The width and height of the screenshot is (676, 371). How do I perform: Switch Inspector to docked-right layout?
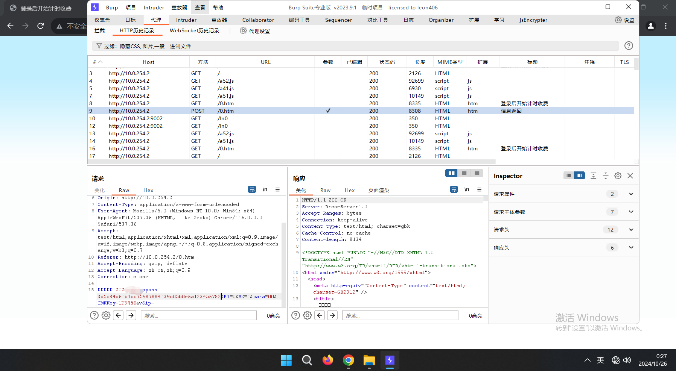coord(580,176)
